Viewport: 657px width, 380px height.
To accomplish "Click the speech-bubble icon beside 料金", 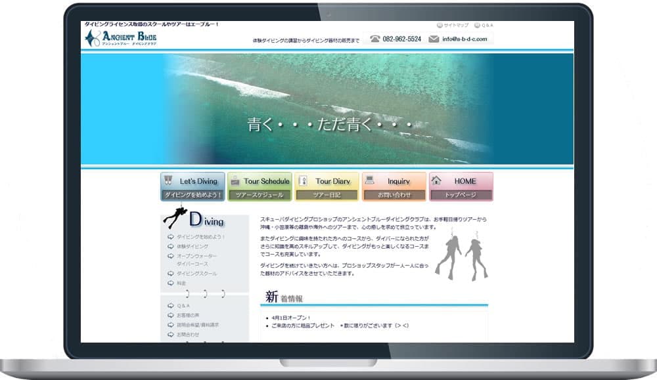I will pos(170,282).
